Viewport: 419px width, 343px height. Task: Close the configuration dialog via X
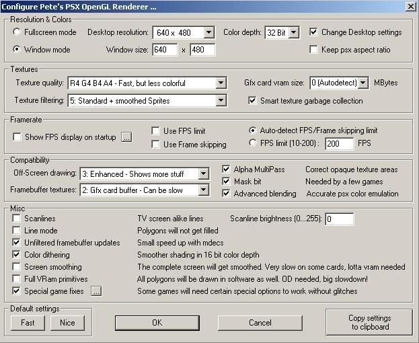click(411, 7)
